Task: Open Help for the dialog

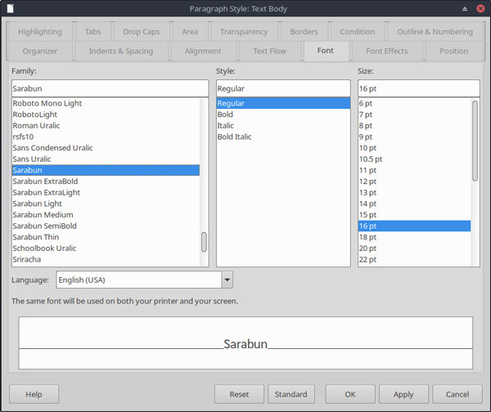Action: tap(34, 394)
